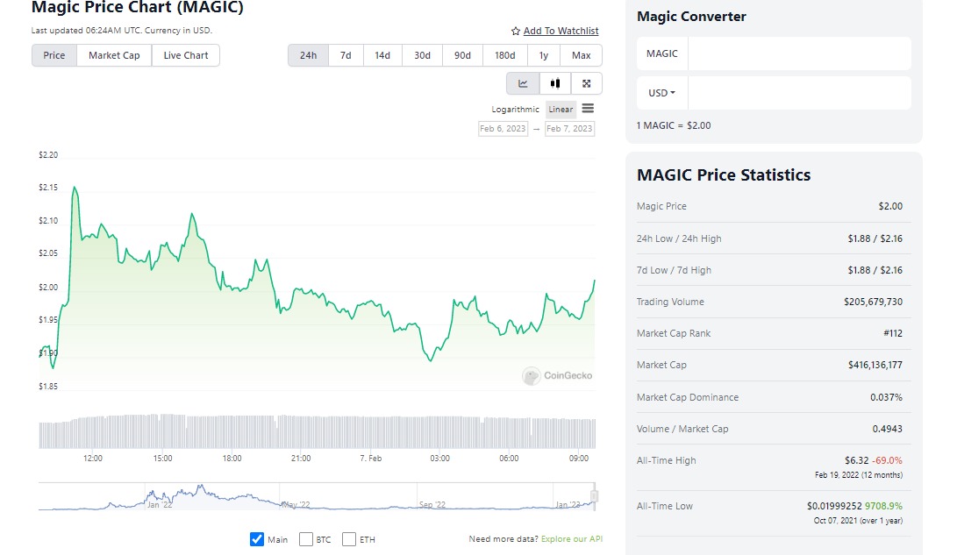Switch to the Market Cap tab
The height and width of the screenshot is (555, 957).
pyautogui.click(x=114, y=55)
